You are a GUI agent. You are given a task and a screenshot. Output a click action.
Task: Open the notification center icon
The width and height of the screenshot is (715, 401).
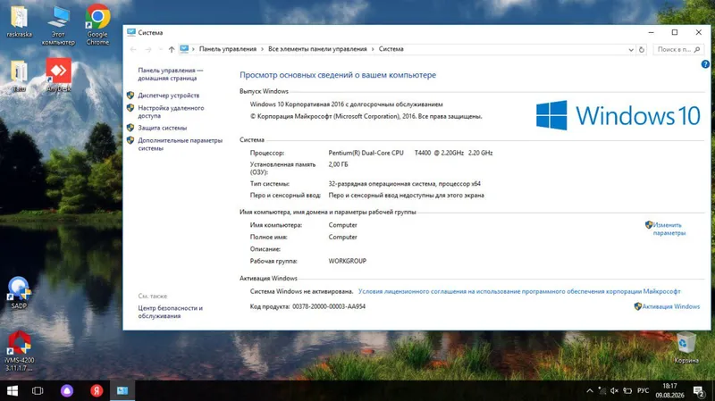698,390
